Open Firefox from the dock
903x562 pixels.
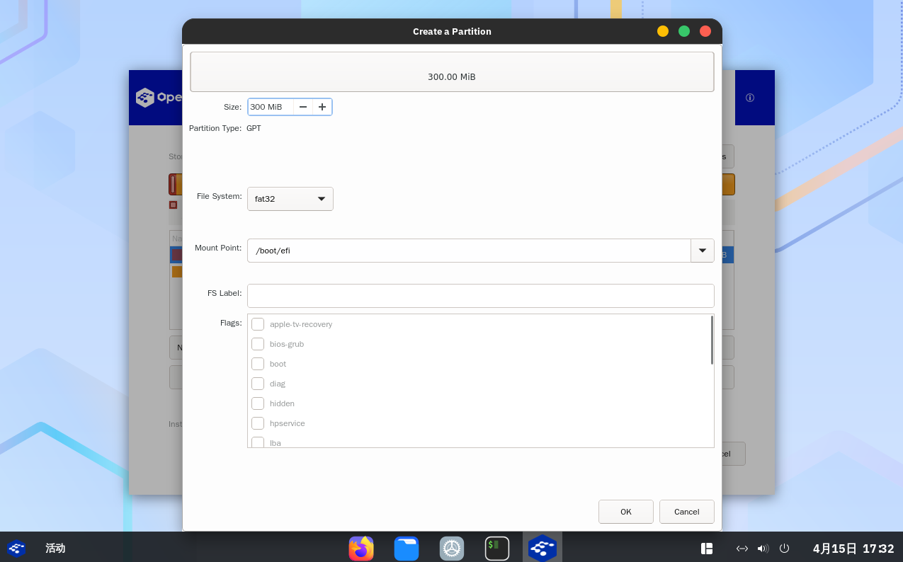pos(361,548)
